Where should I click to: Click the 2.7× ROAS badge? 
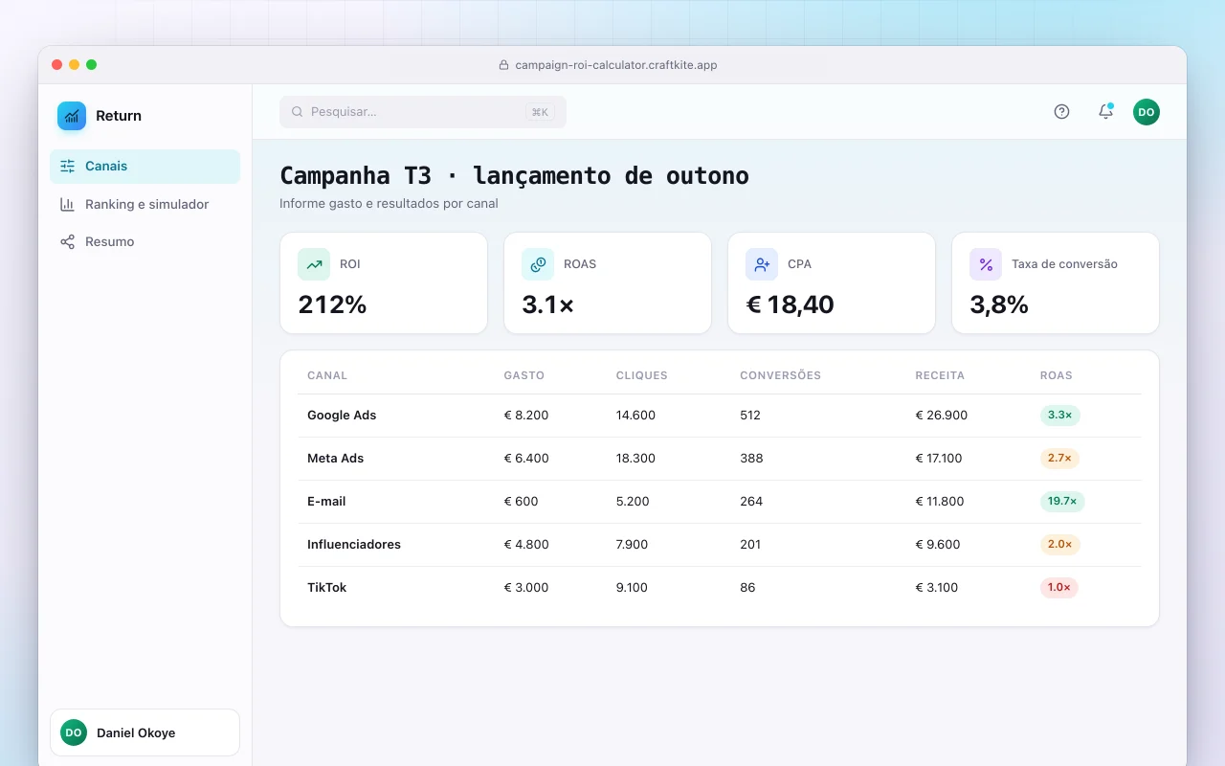coord(1059,458)
